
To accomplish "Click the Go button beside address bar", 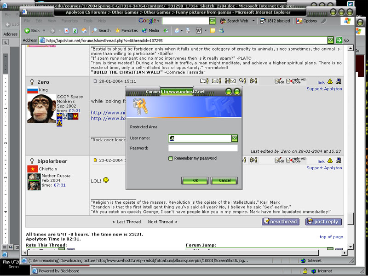I will point(342,40).
